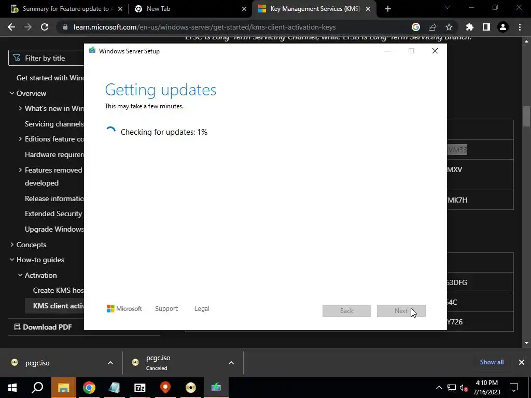
Task: Collapse the How-to guides section
Action: pos(12,260)
